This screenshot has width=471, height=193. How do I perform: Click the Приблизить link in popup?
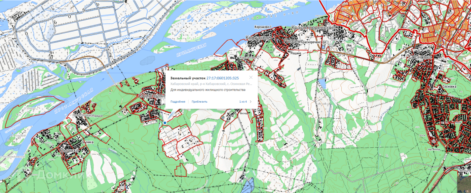click(199, 102)
